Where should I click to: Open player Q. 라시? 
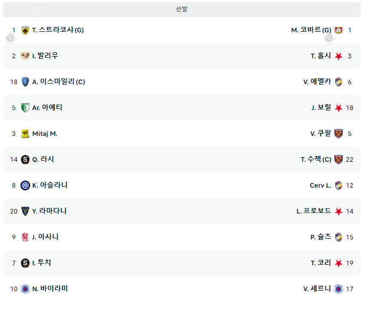point(43,160)
